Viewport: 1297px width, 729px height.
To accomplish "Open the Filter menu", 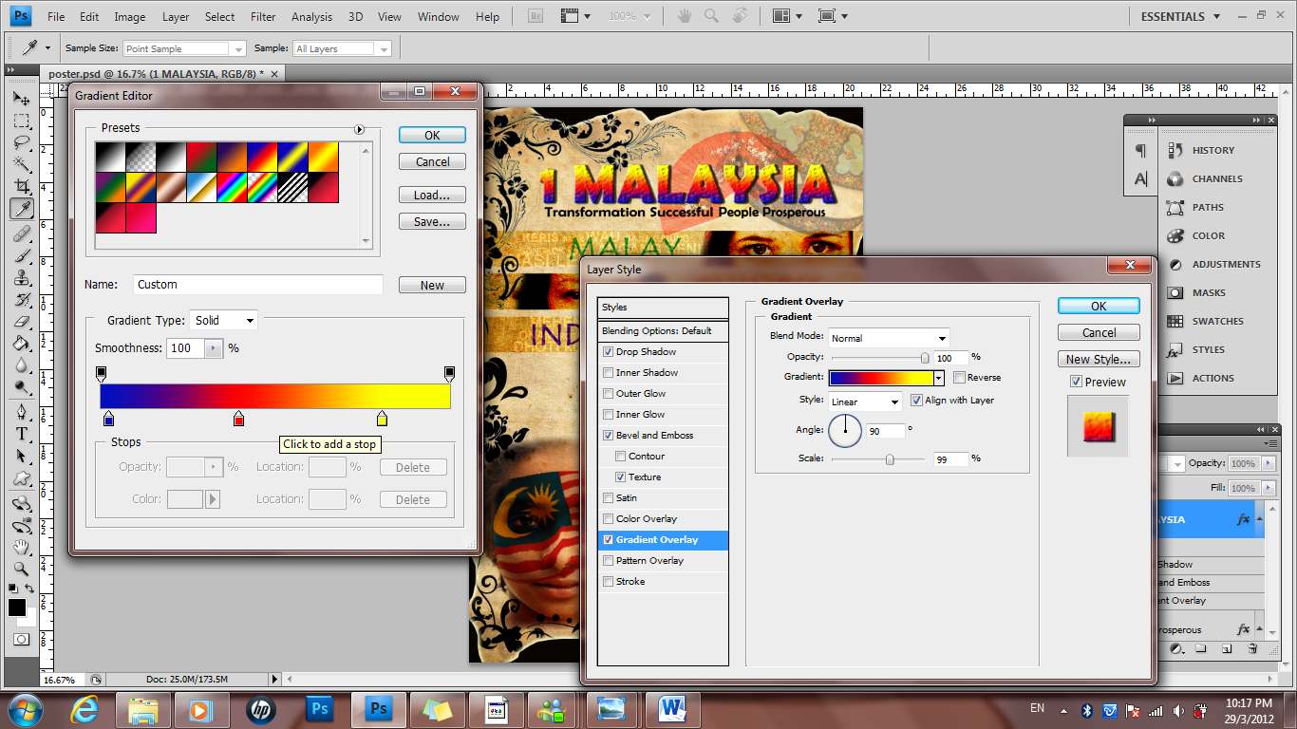I will (x=263, y=17).
